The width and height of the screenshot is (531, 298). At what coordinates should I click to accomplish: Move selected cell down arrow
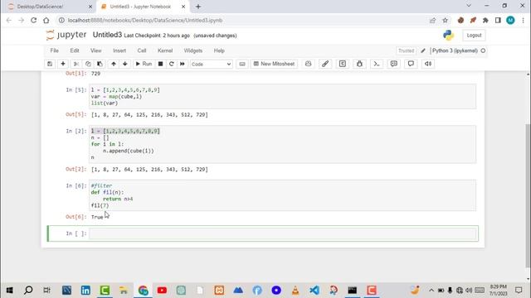click(125, 64)
